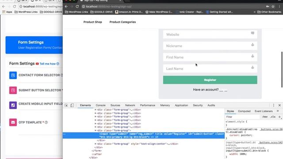283x159 pixels.
Task: Click OTP Template envelope icon
Action: [x=13, y=122]
